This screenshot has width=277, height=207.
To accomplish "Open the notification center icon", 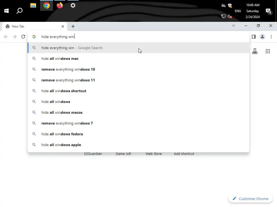I will point(269,12).
